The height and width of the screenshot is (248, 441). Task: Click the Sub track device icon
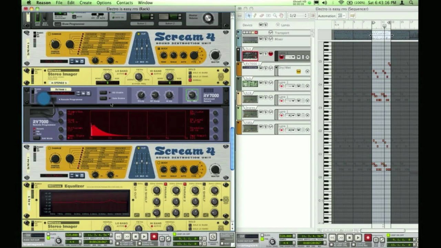click(250, 84)
